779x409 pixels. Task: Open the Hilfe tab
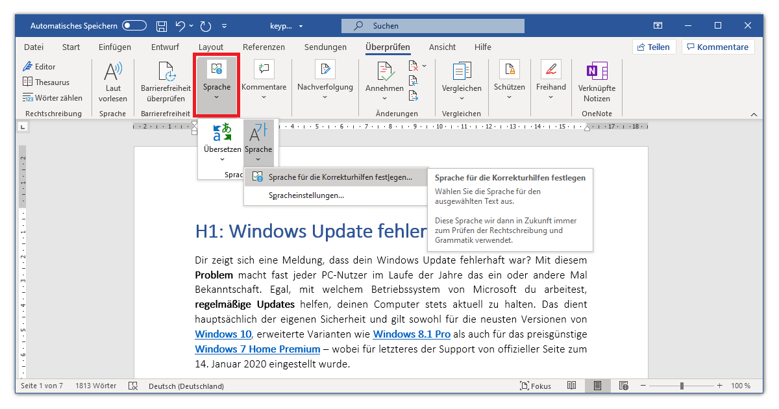pos(483,47)
